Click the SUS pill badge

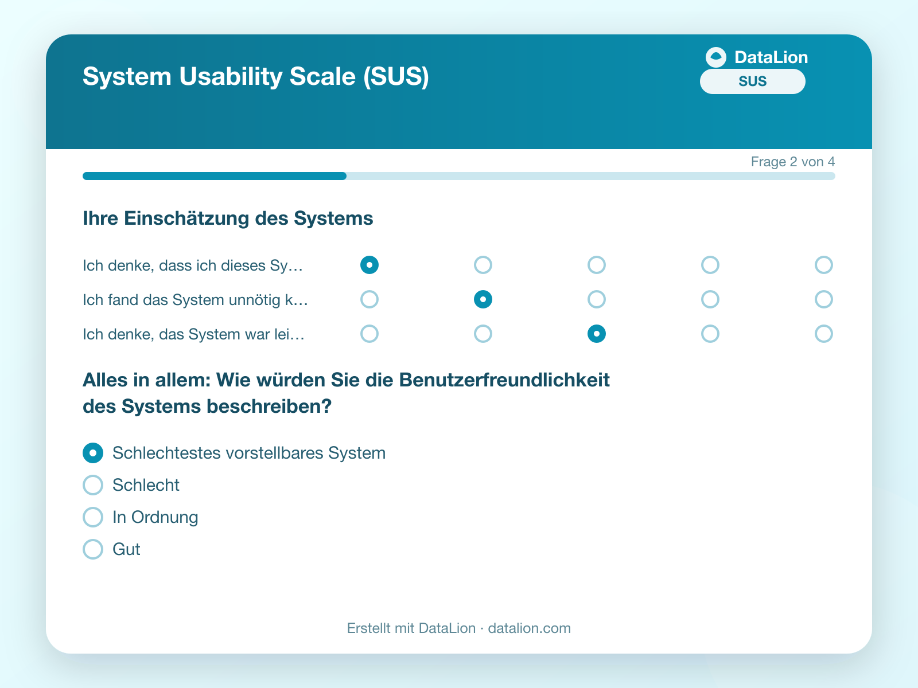pos(753,81)
